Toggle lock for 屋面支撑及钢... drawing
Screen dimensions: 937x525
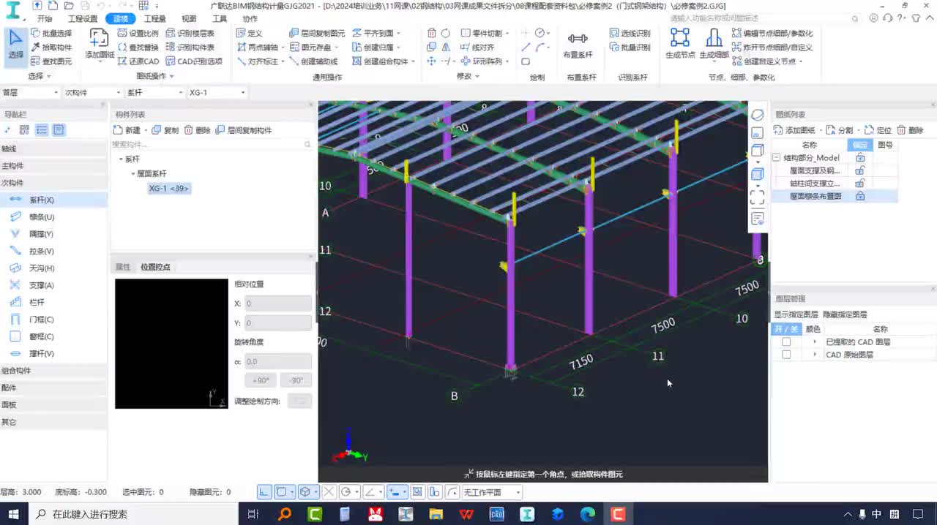[x=860, y=170]
